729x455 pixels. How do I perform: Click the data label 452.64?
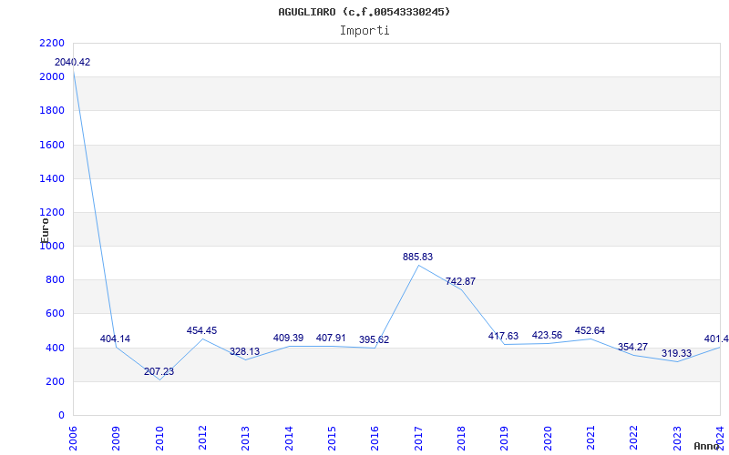(x=590, y=330)
